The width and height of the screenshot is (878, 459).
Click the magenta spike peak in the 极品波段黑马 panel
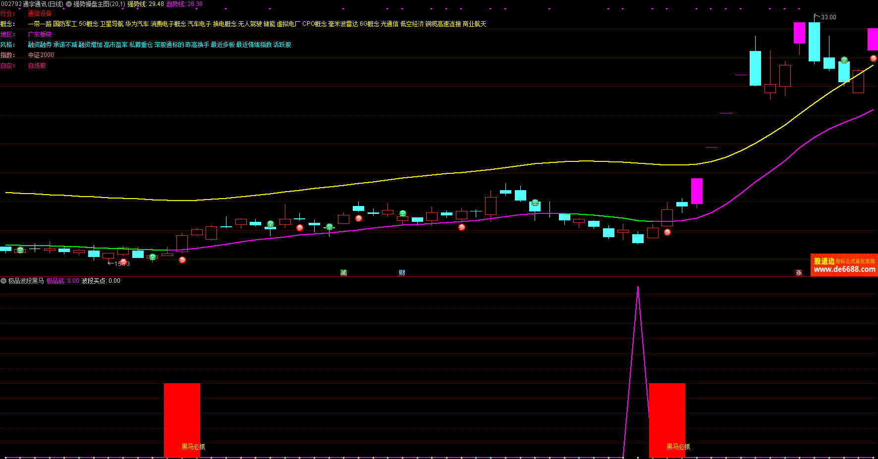click(638, 288)
